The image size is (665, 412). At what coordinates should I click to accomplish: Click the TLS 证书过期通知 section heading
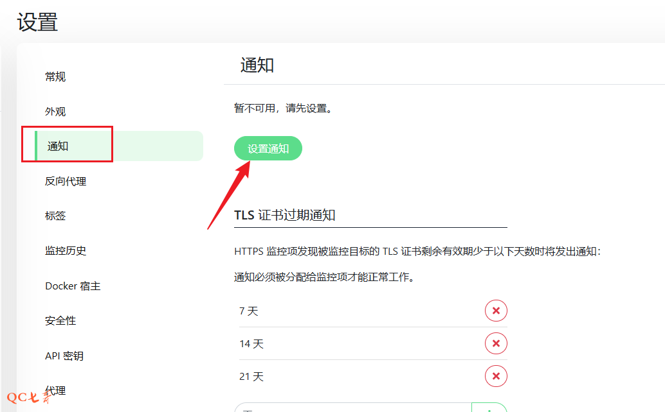coord(284,215)
